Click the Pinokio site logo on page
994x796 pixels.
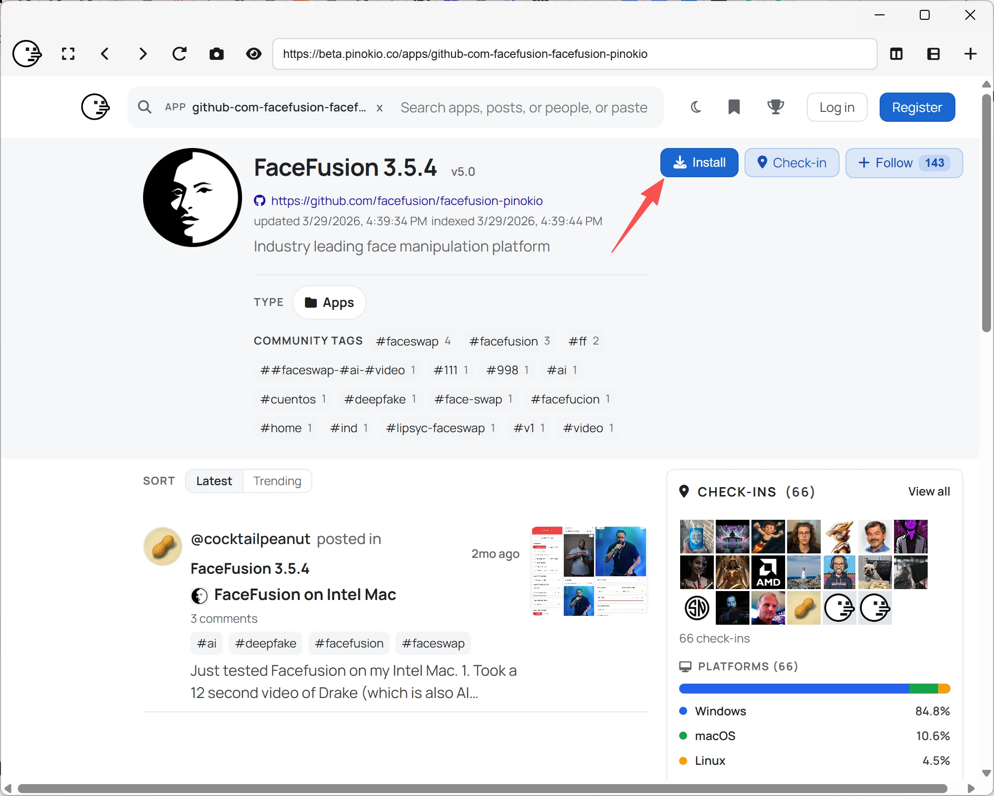pyautogui.click(x=95, y=107)
